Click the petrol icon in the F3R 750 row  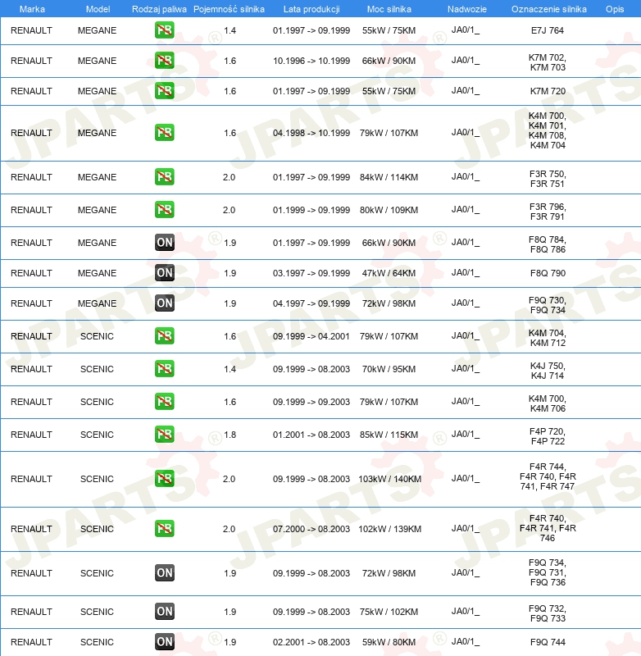tap(164, 177)
